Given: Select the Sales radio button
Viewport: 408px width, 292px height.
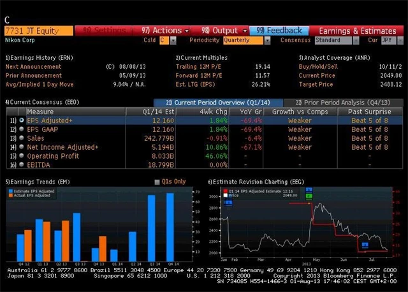Looking at the screenshot, I should coord(22,138).
